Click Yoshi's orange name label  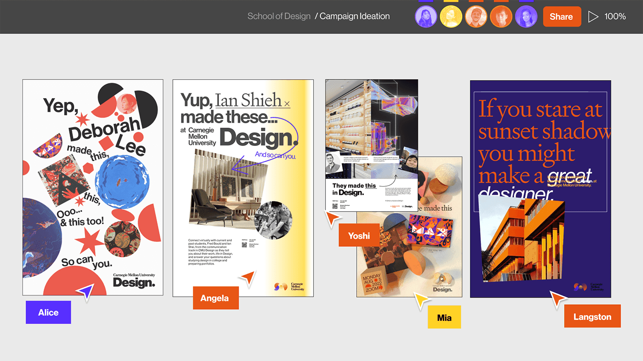point(359,235)
